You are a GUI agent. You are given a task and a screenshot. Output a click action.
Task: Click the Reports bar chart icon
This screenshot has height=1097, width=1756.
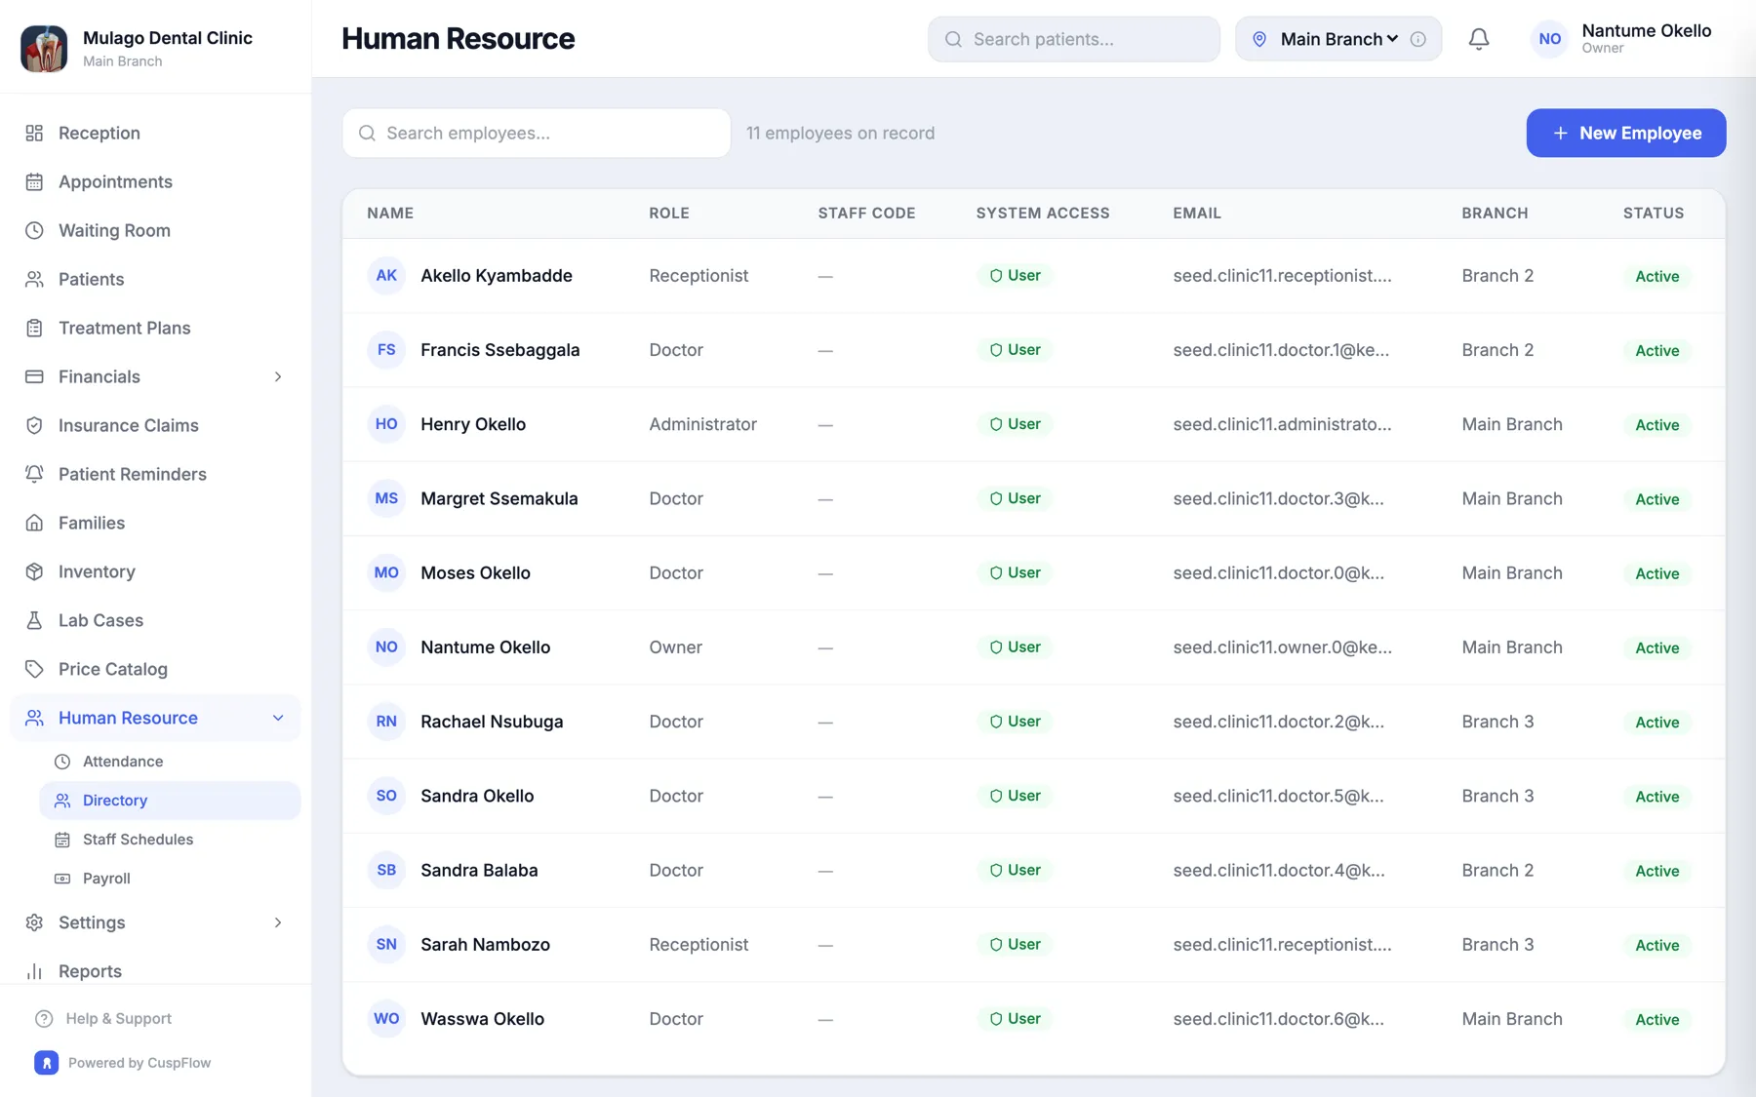pyautogui.click(x=34, y=971)
